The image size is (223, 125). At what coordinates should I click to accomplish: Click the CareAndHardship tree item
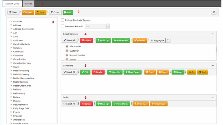click(21, 44)
